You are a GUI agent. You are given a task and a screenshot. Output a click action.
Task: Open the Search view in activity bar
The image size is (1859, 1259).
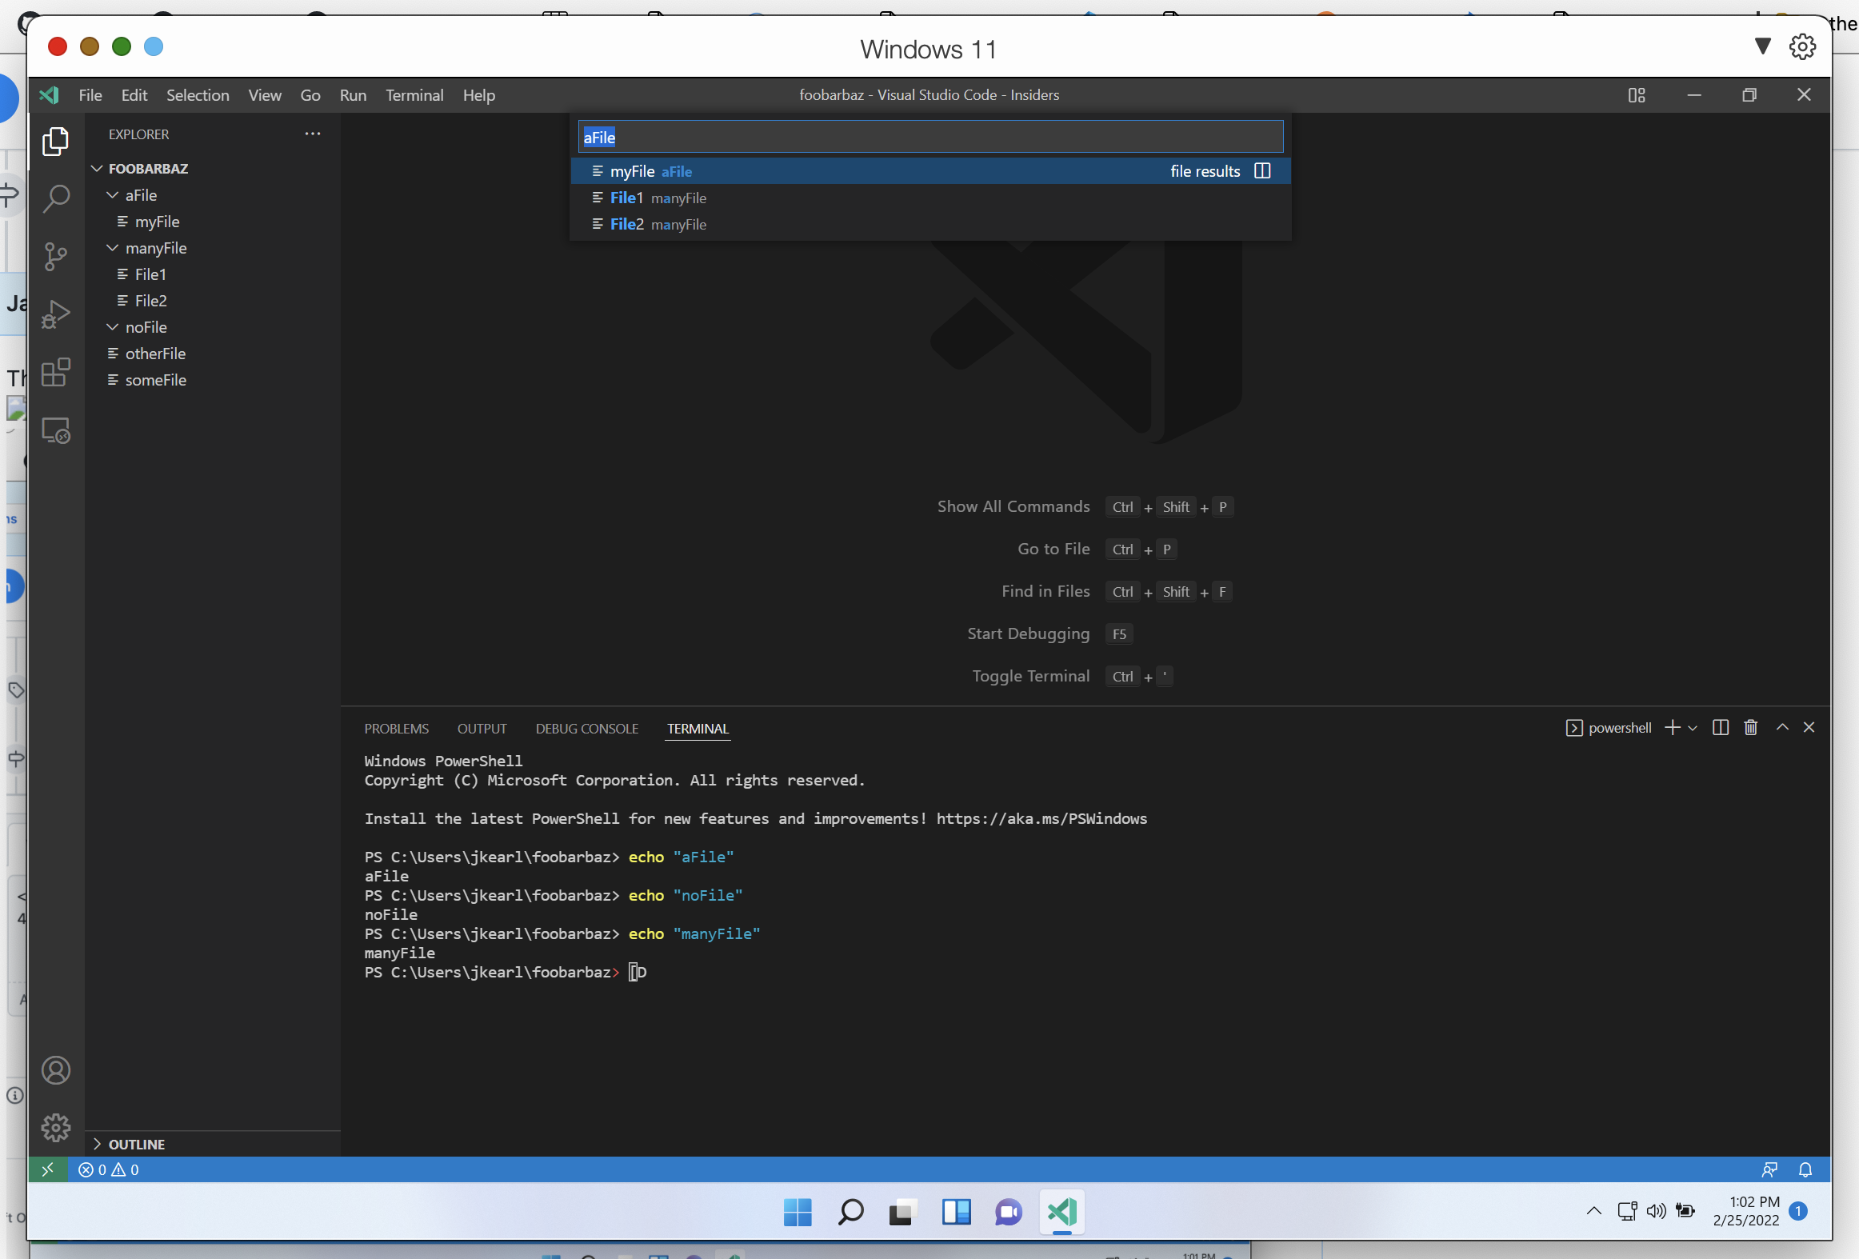pyautogui.click(x=56, y=198)
